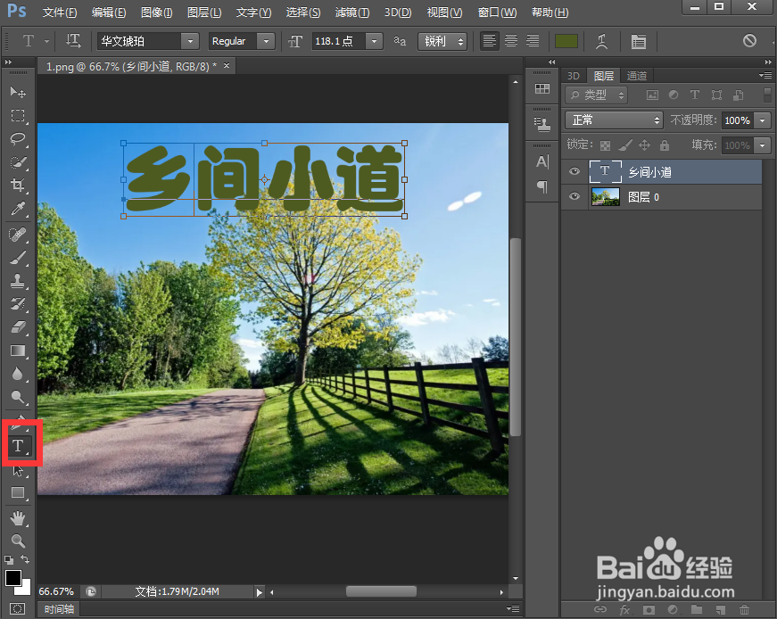Hide the 乡间小道 text layer
Screen dimensions: 777x619
(574, 171)
